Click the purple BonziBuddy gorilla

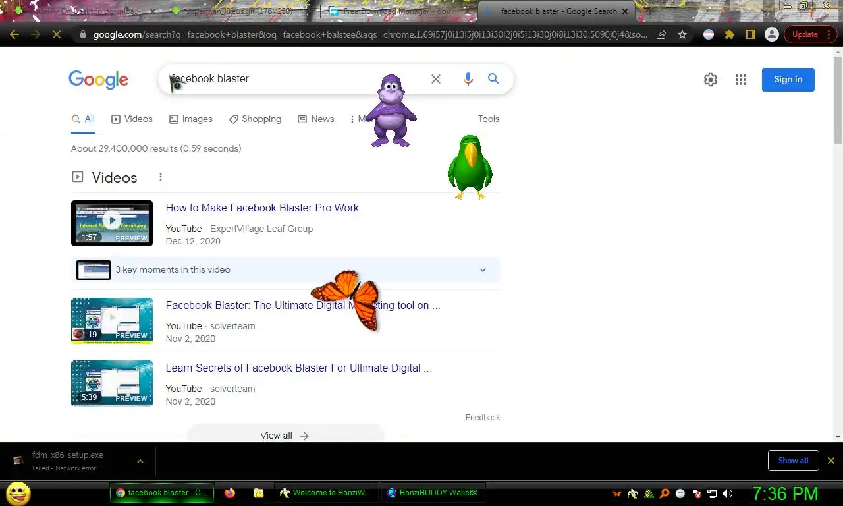(391, 111)
